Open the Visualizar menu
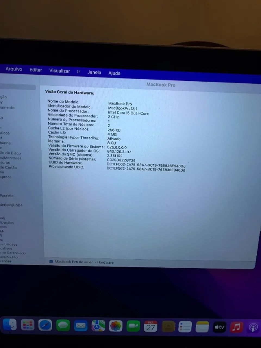Image resolution: width=261 pixels, height=348 pixels. click(x=60, y=71)
